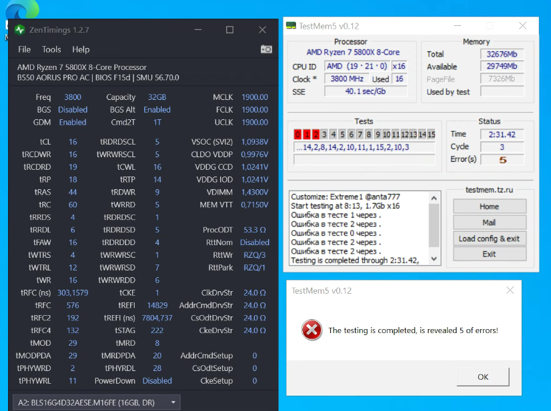
Task: Click gray test box 8
Action: coord(369,135)
